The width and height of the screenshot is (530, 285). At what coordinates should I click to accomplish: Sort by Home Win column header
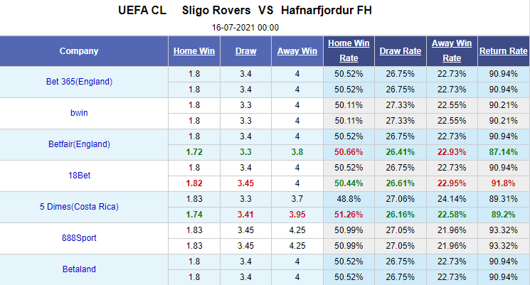(194, 51)
